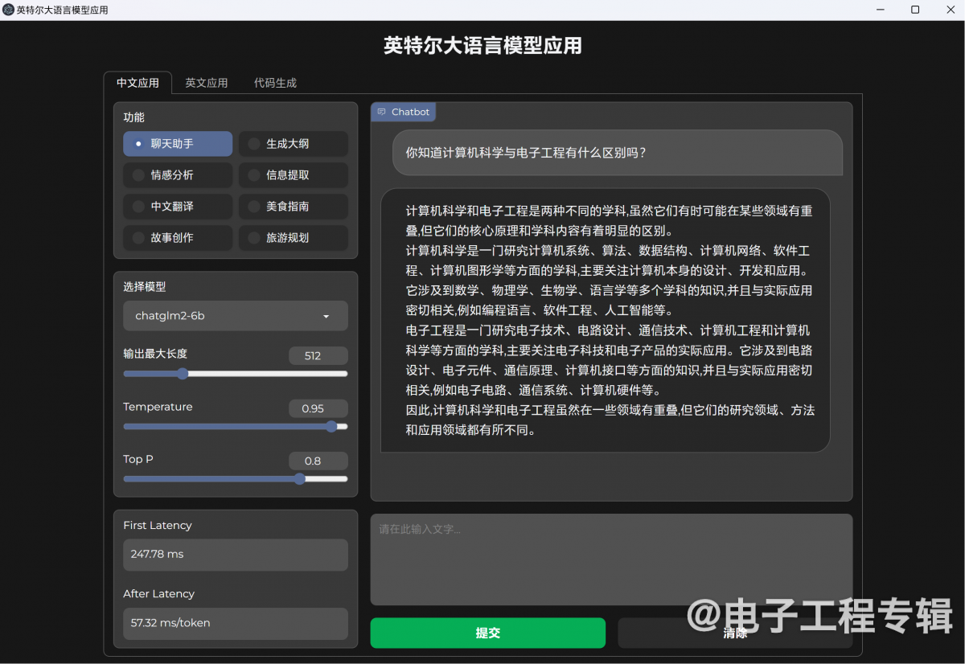The width and height of the screenshot is (965, 664).
Task: Click the After Latency label
Action: click(159, 594)
